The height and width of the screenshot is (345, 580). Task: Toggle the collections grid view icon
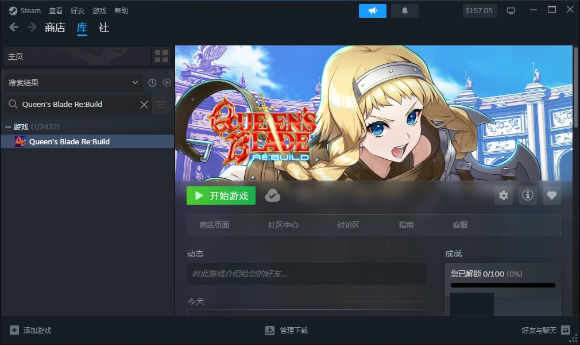161,56
